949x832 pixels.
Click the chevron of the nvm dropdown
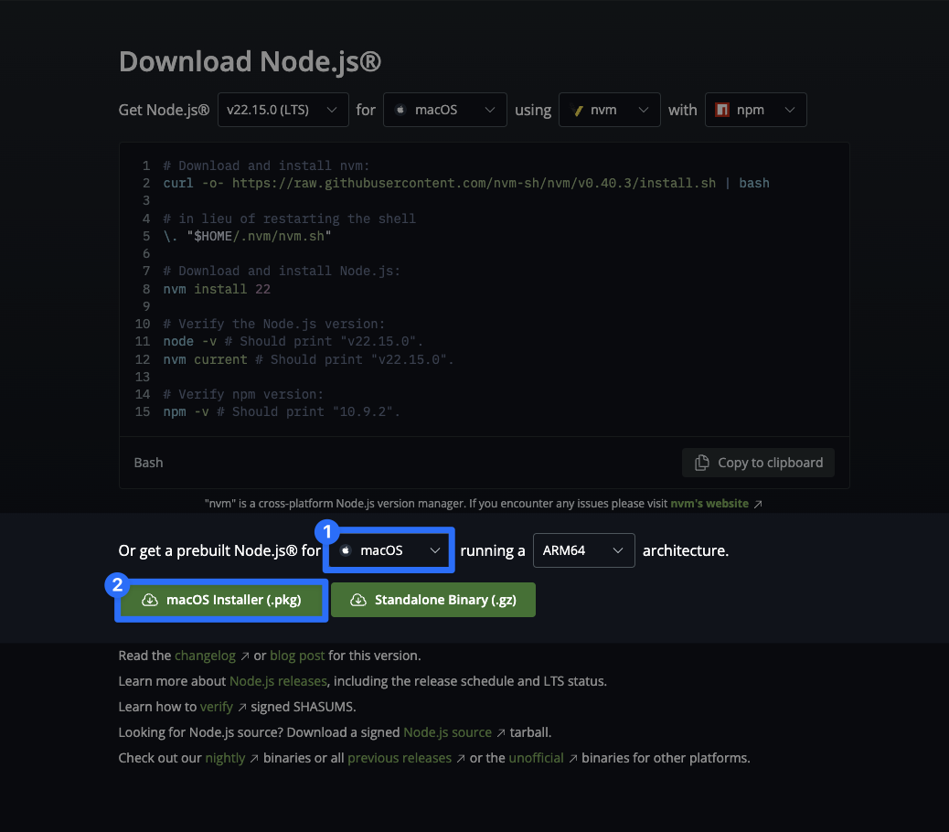point(644,110)
